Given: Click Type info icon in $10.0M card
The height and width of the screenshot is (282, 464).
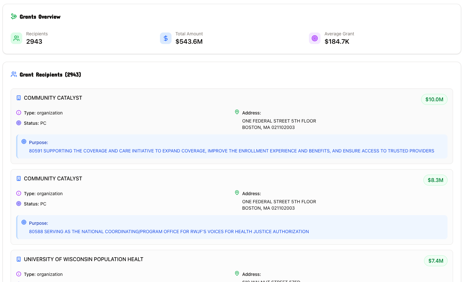Looking at the screenshot, I should [19, 113].
